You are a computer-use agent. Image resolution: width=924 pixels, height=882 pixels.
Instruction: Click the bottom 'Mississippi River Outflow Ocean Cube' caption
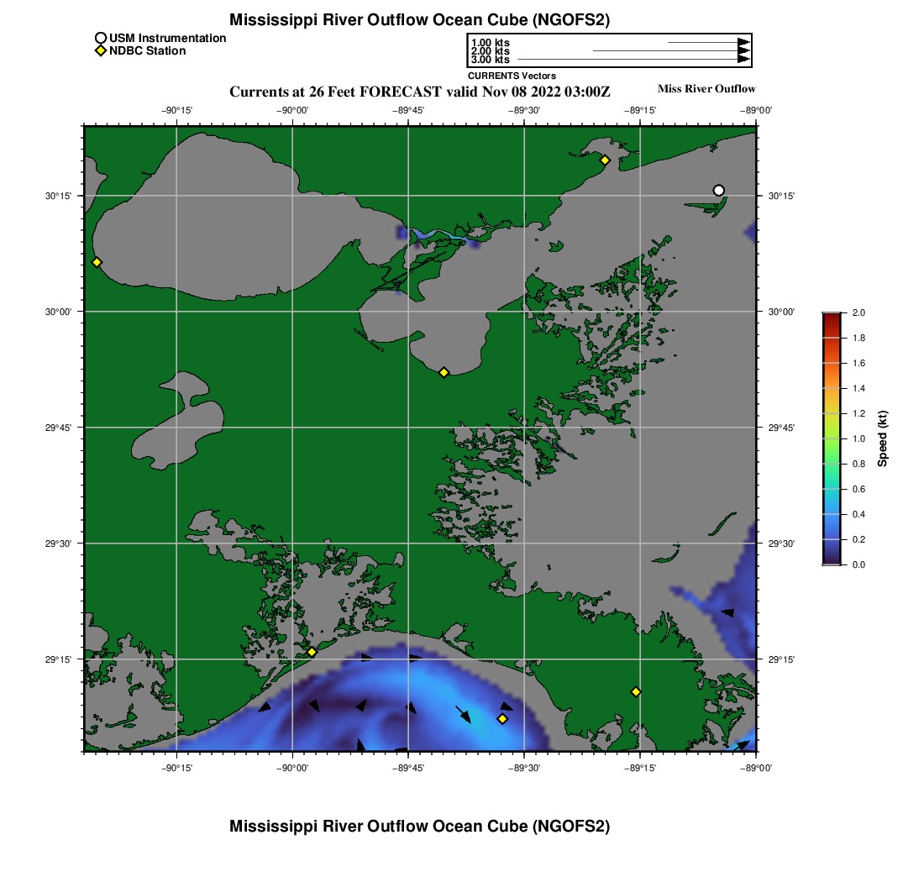click(419, 826)
